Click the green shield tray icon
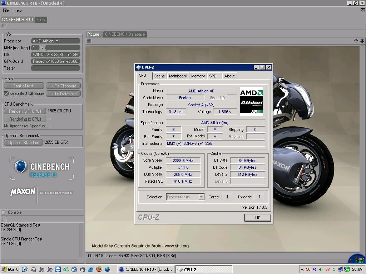 (x=347, y=270)
